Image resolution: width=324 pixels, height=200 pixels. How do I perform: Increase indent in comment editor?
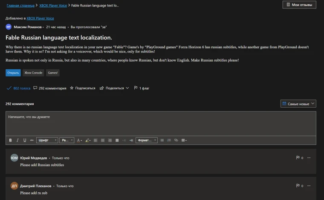coord(131,140)
